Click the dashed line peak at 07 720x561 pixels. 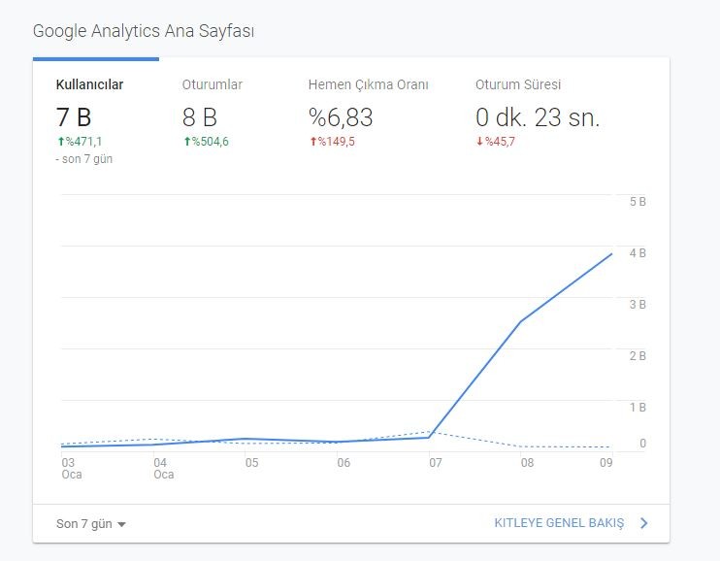coord(429,432)
